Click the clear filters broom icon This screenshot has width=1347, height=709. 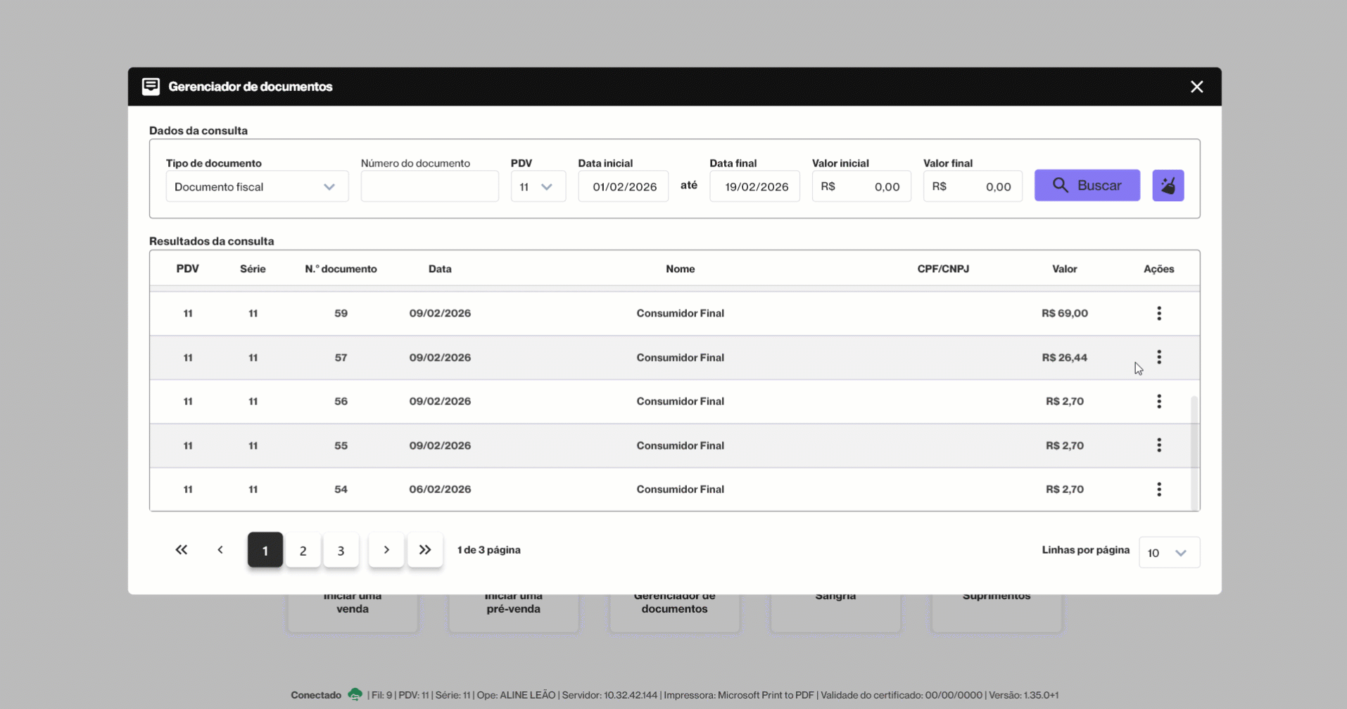[x=1168, y=186]
